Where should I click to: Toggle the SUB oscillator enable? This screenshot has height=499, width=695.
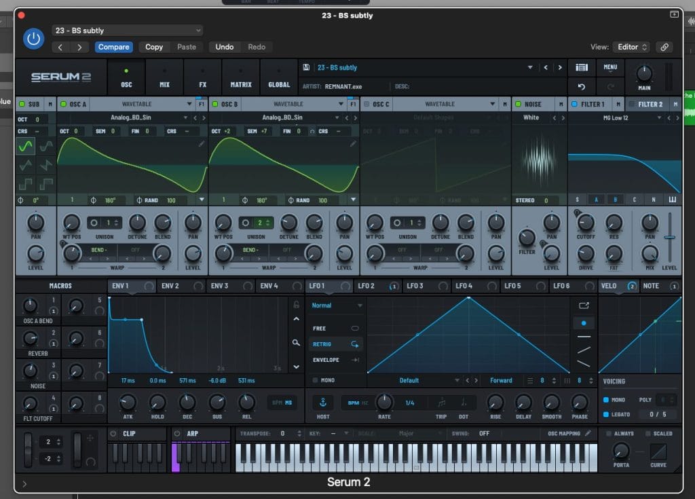(x=22, y=105)
